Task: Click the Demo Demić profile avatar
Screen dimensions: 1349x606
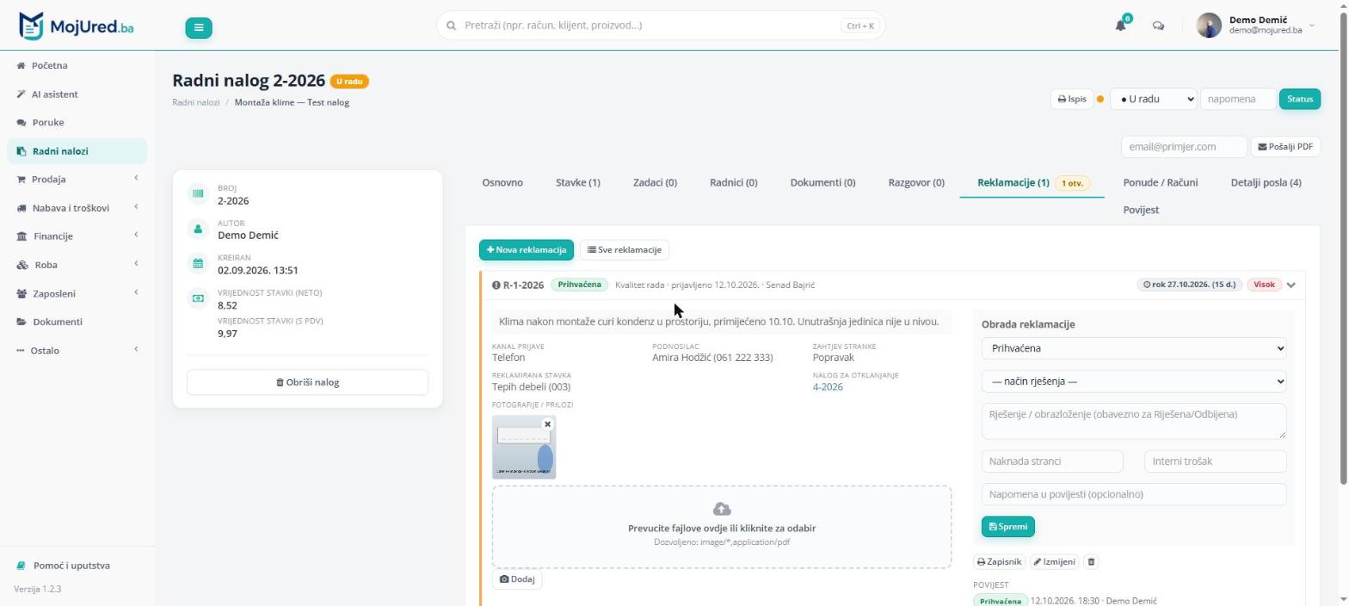Action: pos(1209,26)
